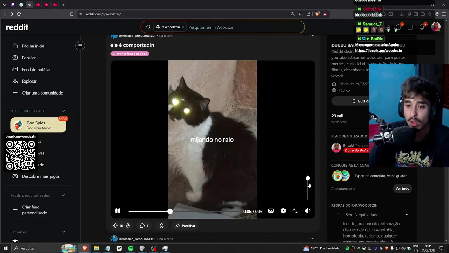Viewport: 449px width, 253px height.
Task: Open Reddit notifications bell
Action: [x=422, y=27]
